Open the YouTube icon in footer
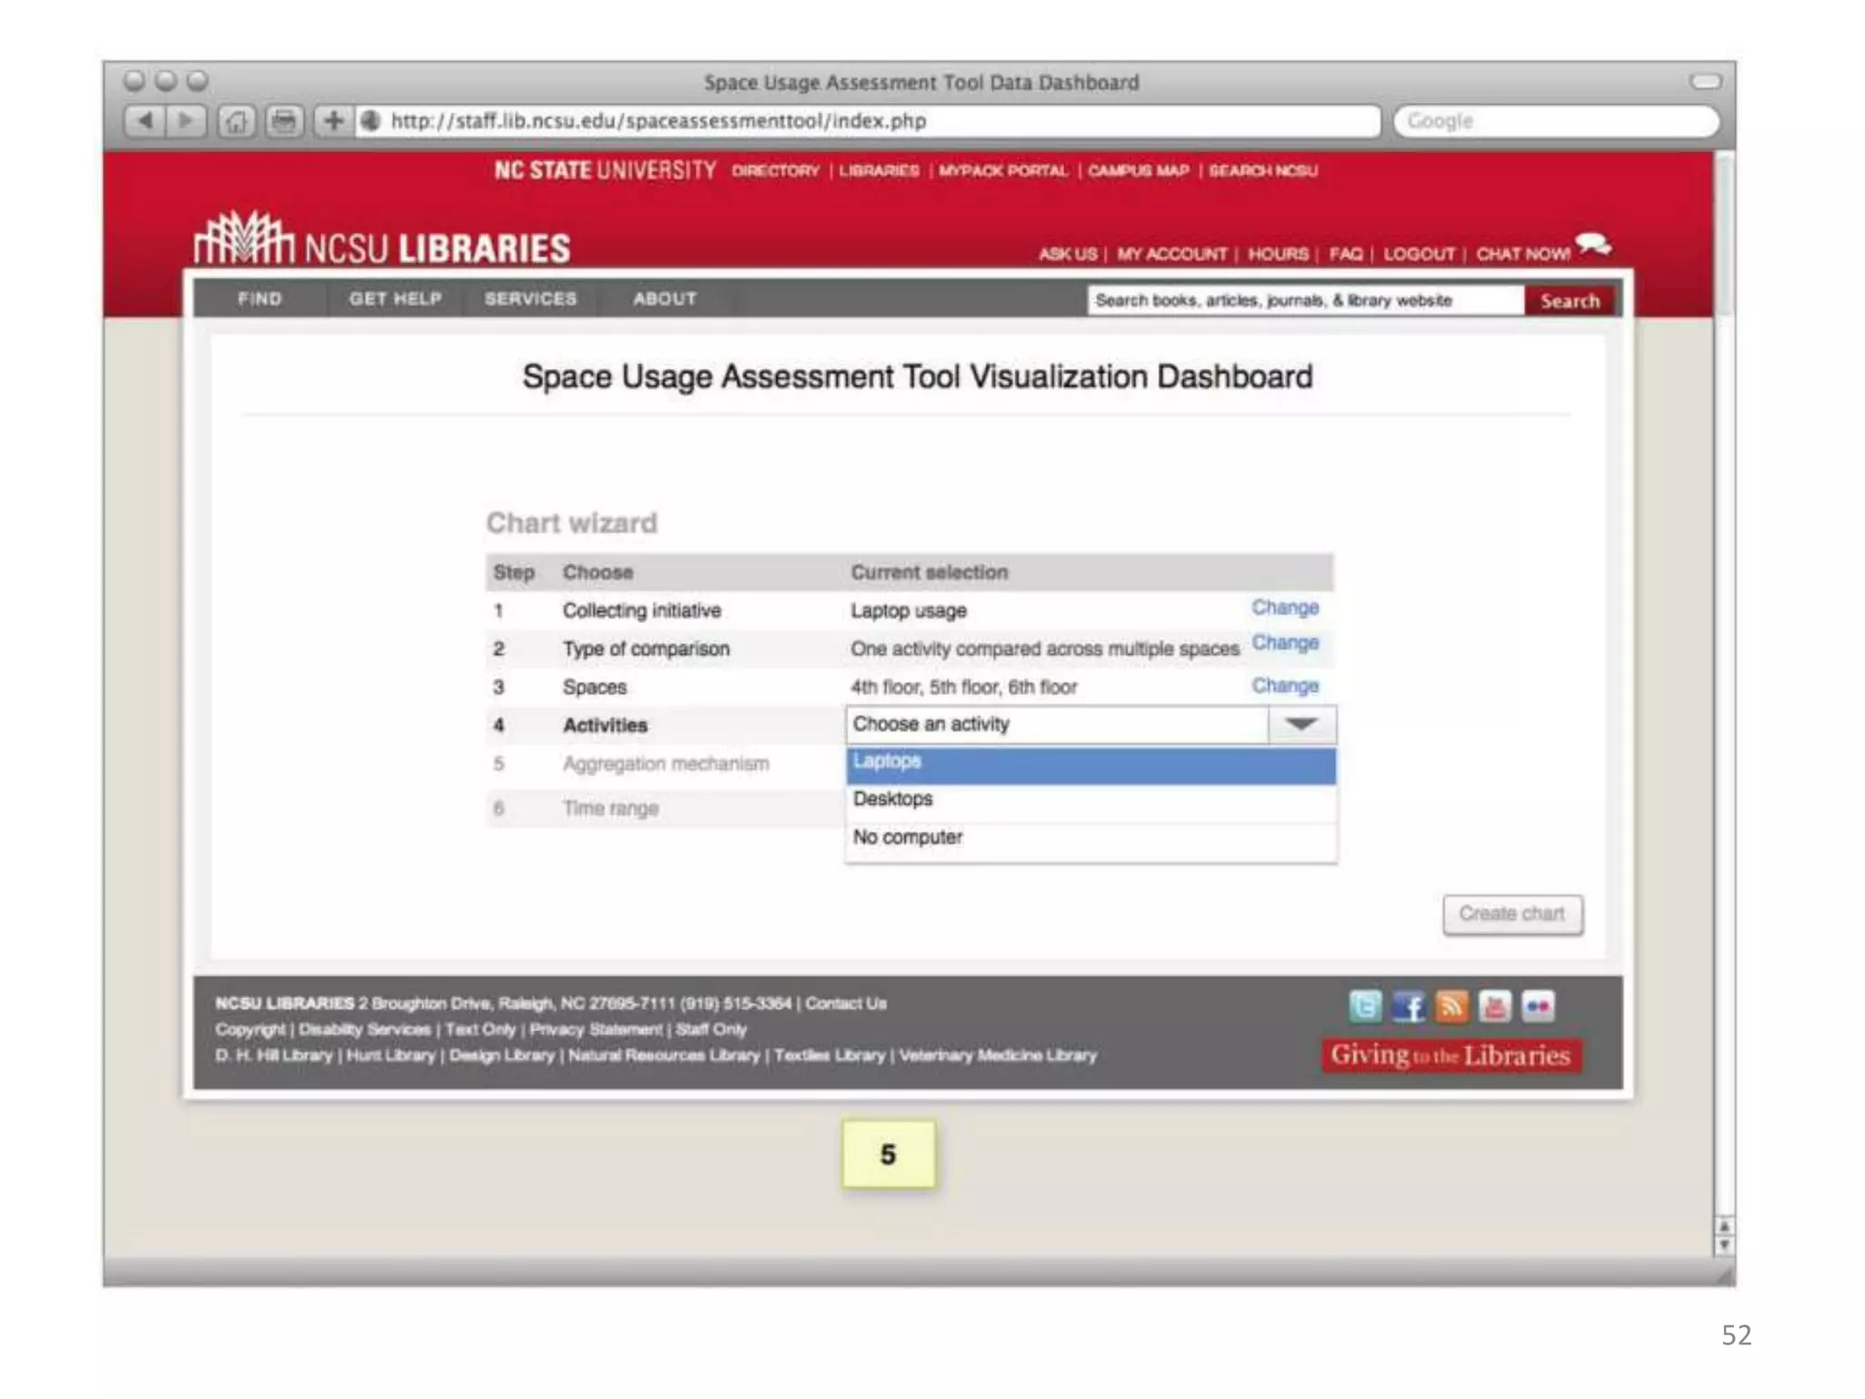 click(x=1494, y=1006)
